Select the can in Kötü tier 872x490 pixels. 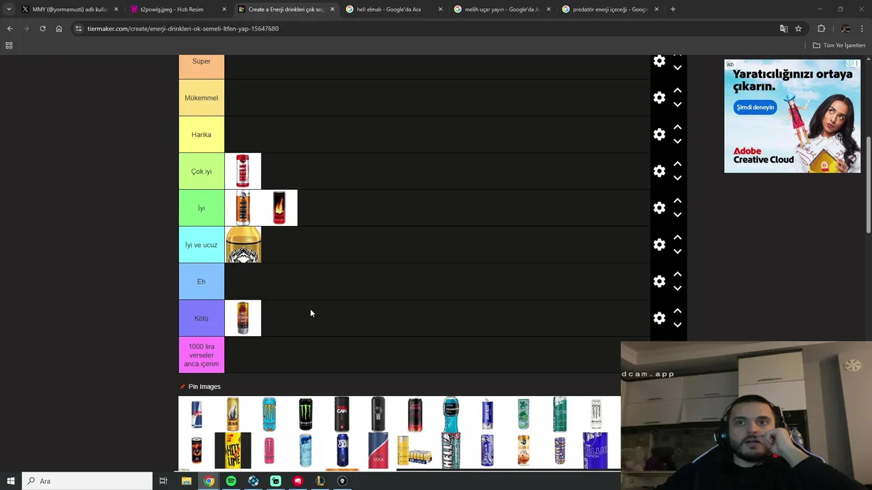point(243,318)
